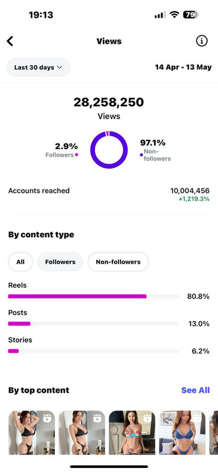Tap the +1,219.3% growth figure
The width and height of the screenshot is (218, 472).
click(194, 199)
